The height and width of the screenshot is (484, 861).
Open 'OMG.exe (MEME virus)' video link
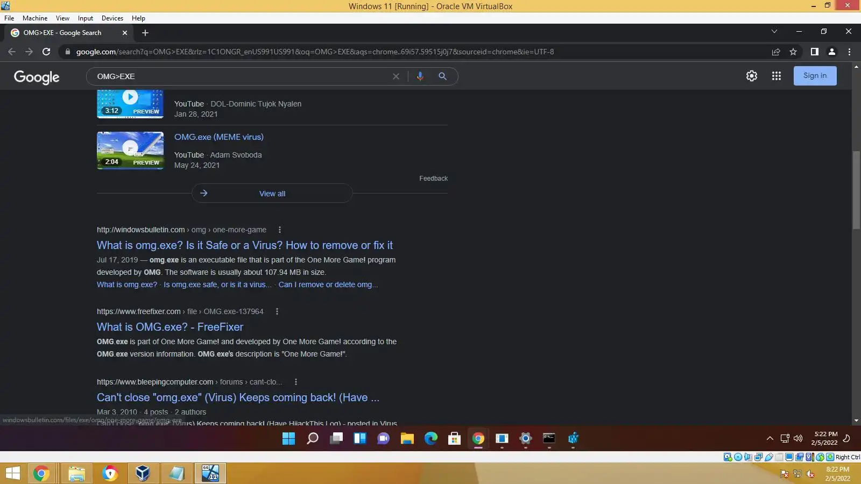click(219, 137)
